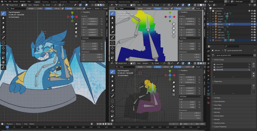
Task: Open Physics properties tab
Action: tap(208, 87)
